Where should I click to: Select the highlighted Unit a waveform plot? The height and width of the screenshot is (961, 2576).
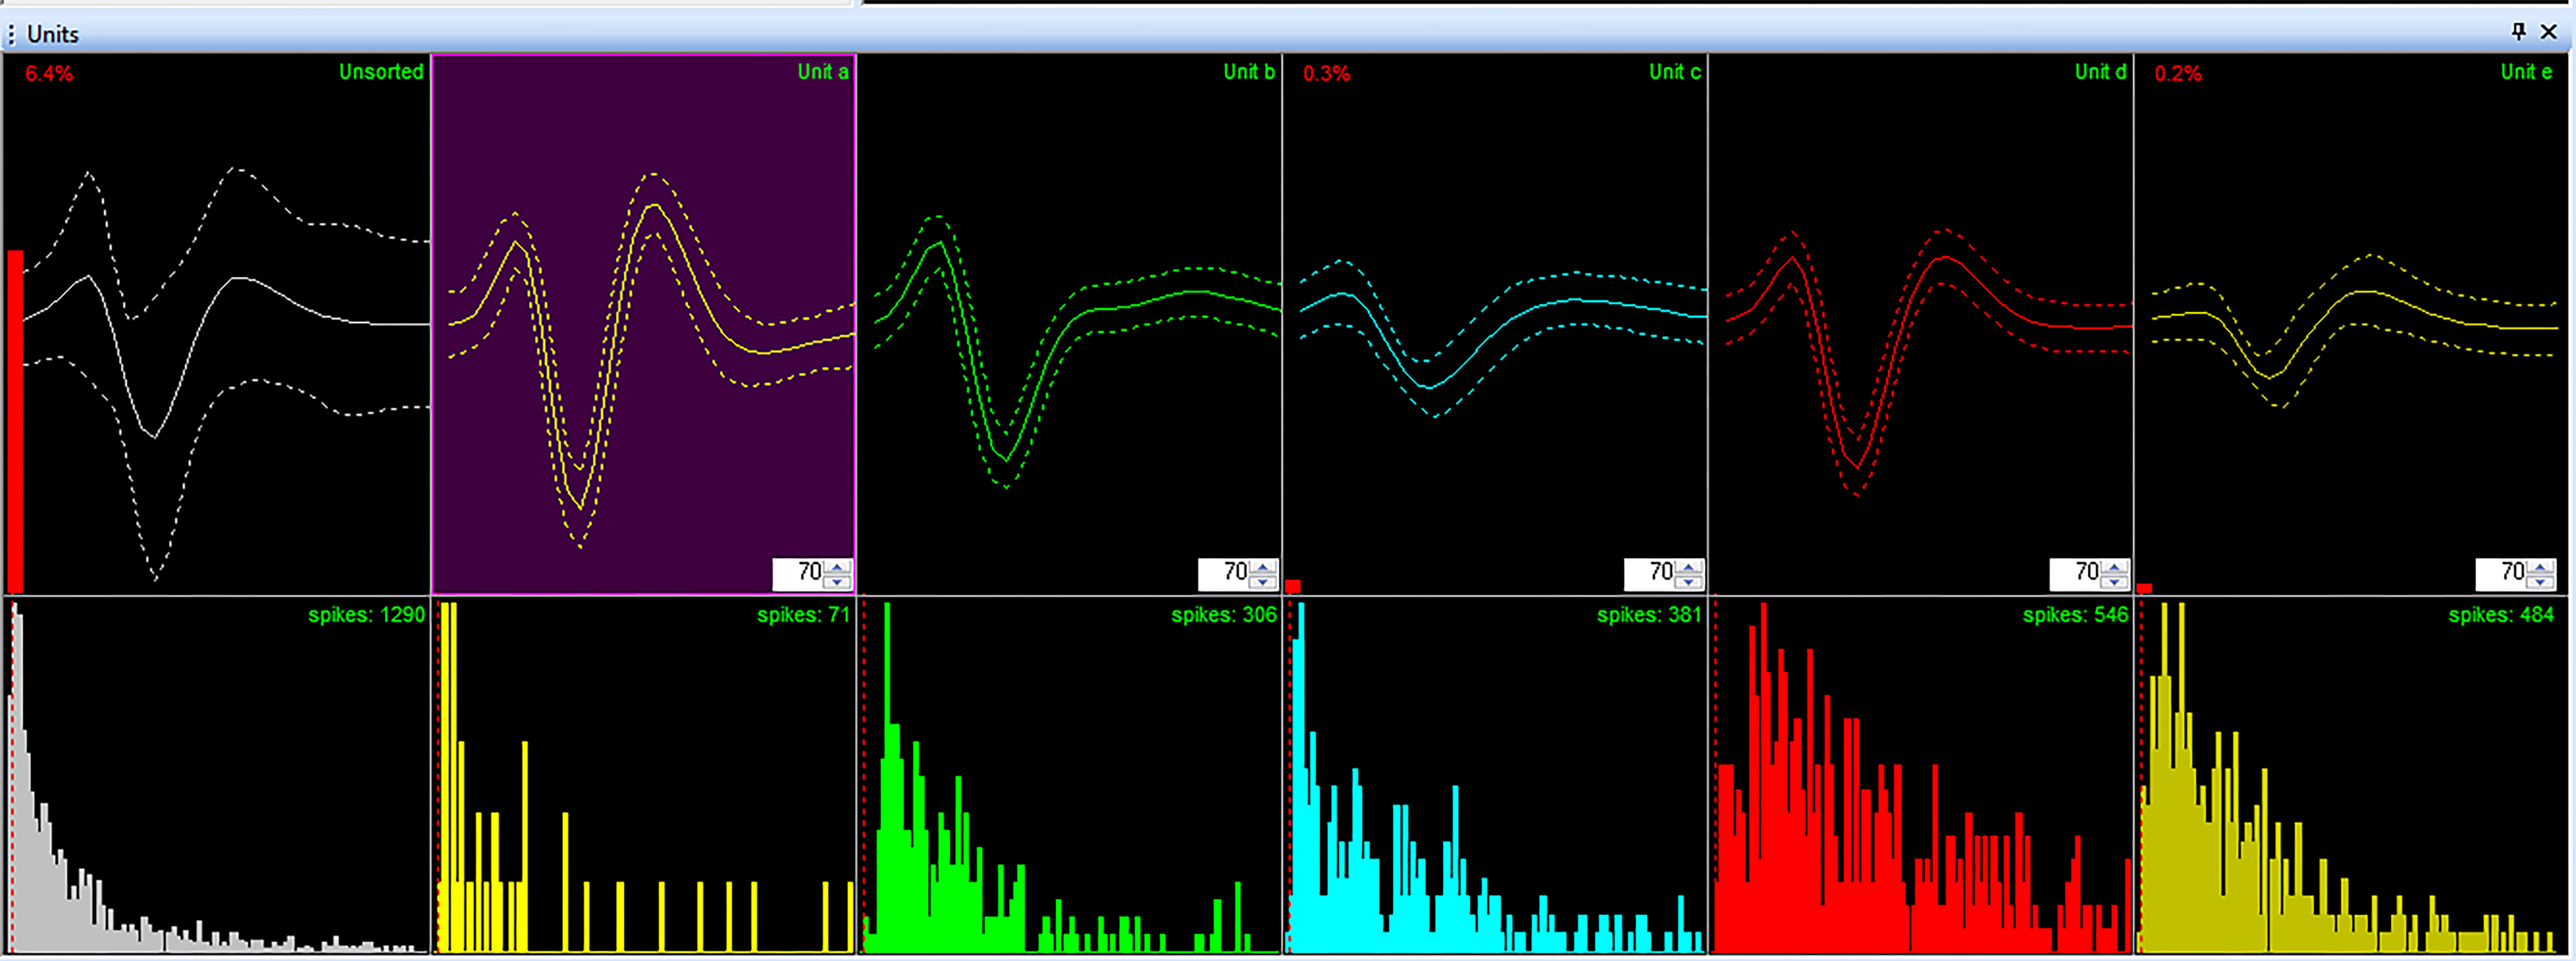click(x=643, y=325)
